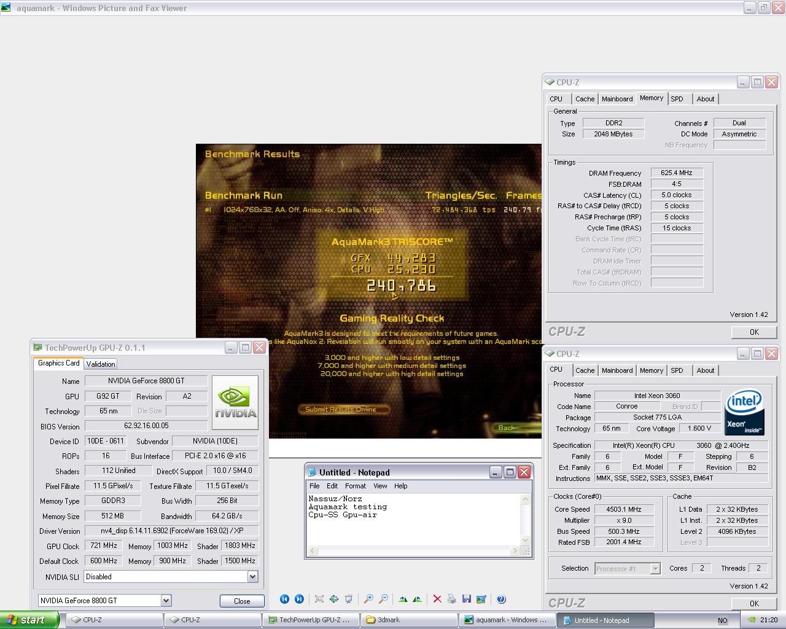Open the NVIDIA SLI dropdown in GPU-Z
Screen dimensions: 786x629
[252, 577]
